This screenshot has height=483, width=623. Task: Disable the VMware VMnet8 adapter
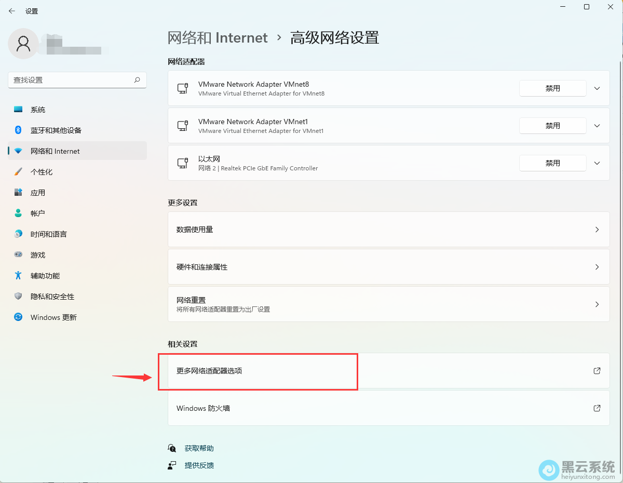point(552,88)
